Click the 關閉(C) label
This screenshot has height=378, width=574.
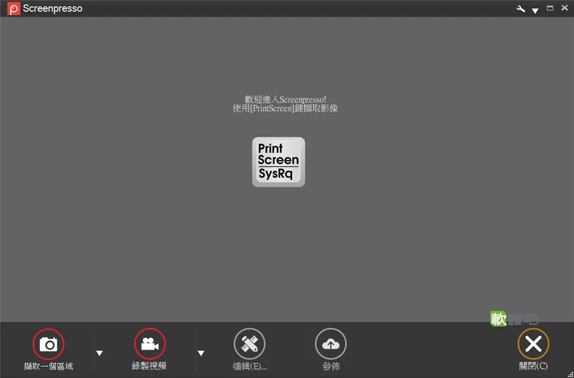pos(533,366)
